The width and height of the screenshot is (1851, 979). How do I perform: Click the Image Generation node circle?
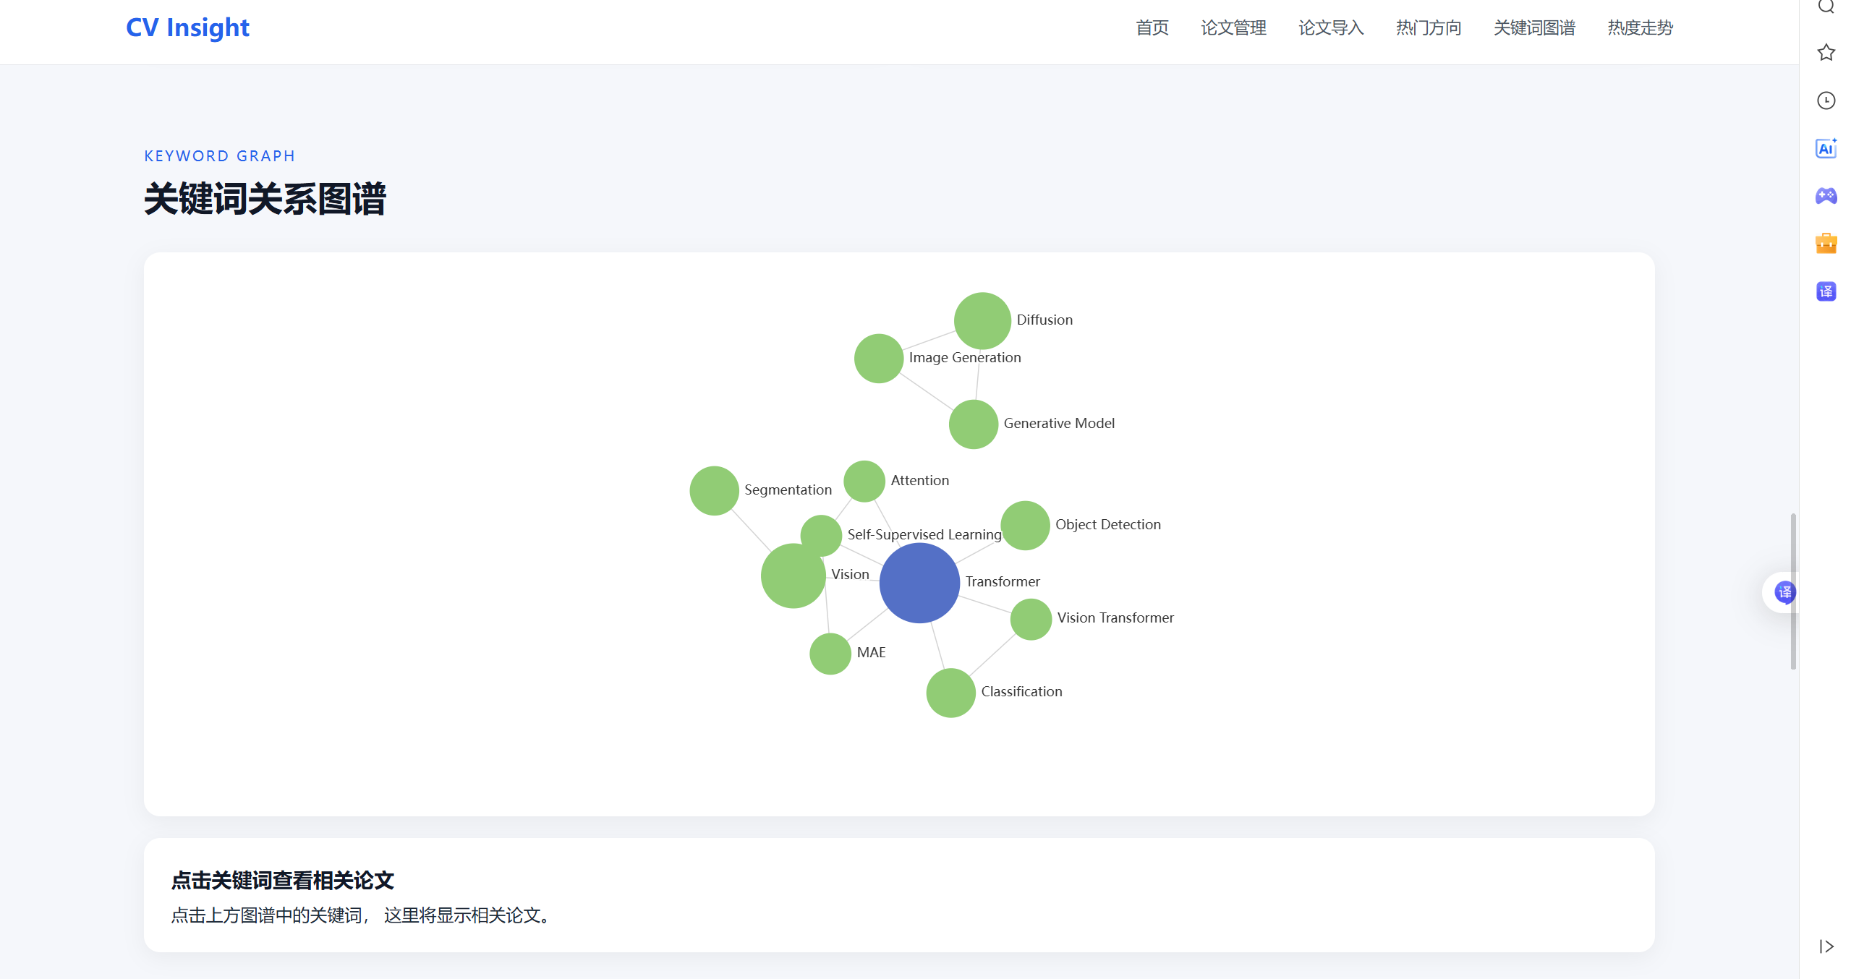tap(879, 359)
